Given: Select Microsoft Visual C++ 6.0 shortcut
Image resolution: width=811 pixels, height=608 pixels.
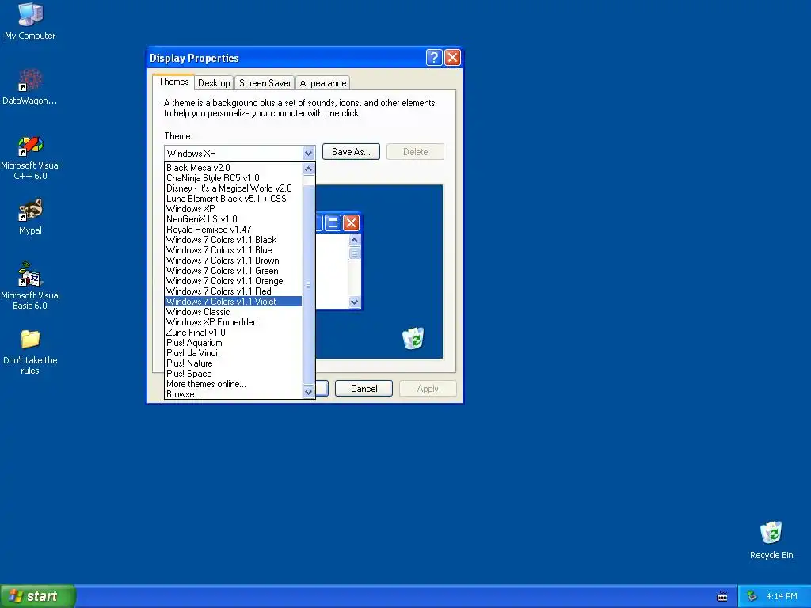Looking at the screenshot, I should tap(30, 158).
